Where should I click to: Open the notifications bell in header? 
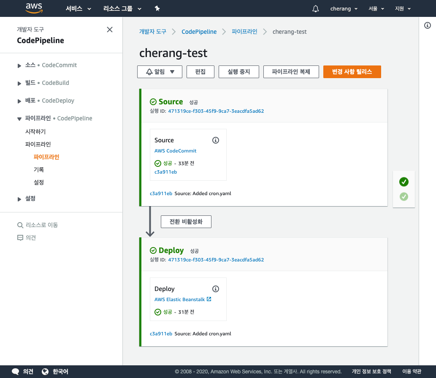point(315,8)
